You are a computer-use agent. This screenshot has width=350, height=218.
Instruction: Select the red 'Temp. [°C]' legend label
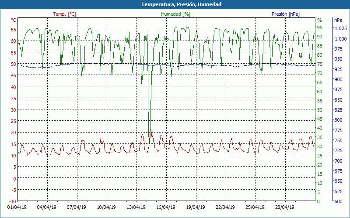[x=64, y=14]
